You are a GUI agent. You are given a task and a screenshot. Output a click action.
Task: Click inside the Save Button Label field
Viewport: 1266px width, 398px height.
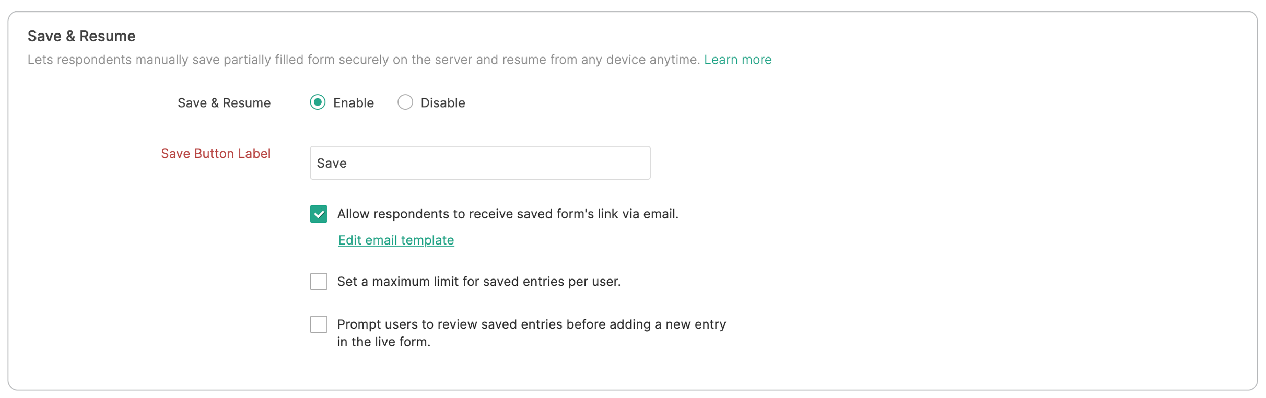click(x=480, y=163)
